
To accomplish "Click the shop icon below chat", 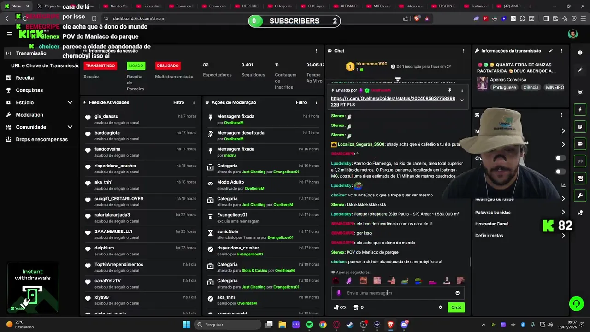I will pos(356,308).
